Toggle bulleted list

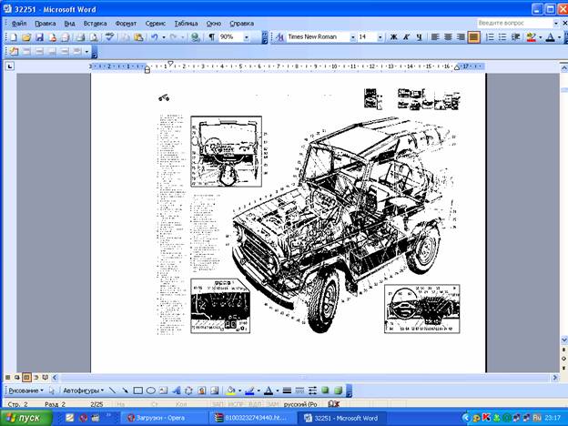click(502, 37)
